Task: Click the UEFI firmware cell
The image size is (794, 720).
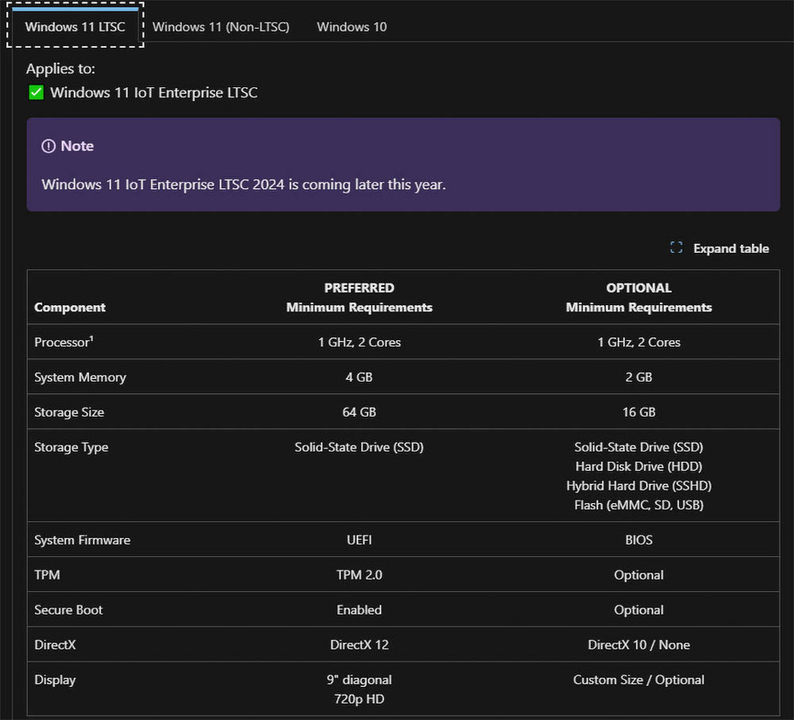Action: click(x=359, y=540)
